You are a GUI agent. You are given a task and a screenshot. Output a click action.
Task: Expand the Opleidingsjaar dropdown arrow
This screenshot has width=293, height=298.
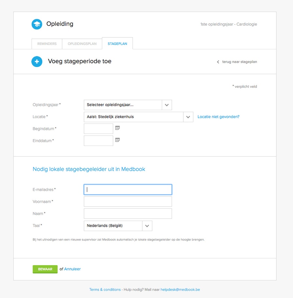(x=167, y=105)
